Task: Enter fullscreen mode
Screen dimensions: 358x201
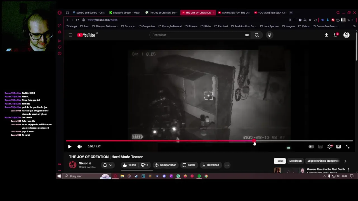Action: pos(348,147)
